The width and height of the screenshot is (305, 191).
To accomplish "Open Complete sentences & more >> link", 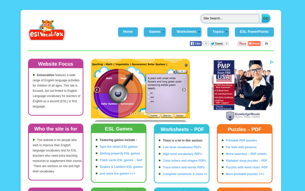I will tap(185, 174).
